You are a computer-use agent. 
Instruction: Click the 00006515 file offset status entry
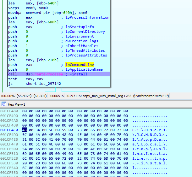coord(56,96)
